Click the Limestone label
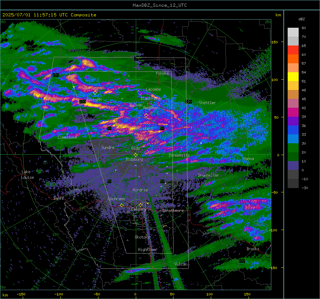Image resolution: width=320 pixels, height=299 pixels. tap(67, 137)
